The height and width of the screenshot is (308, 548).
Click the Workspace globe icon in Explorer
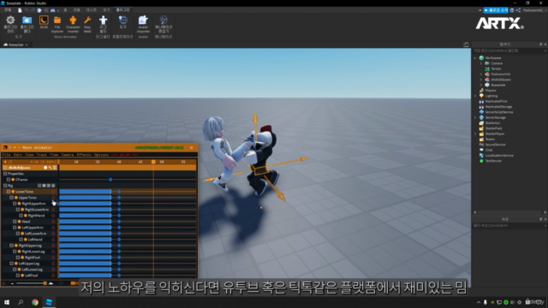(481, 57)
